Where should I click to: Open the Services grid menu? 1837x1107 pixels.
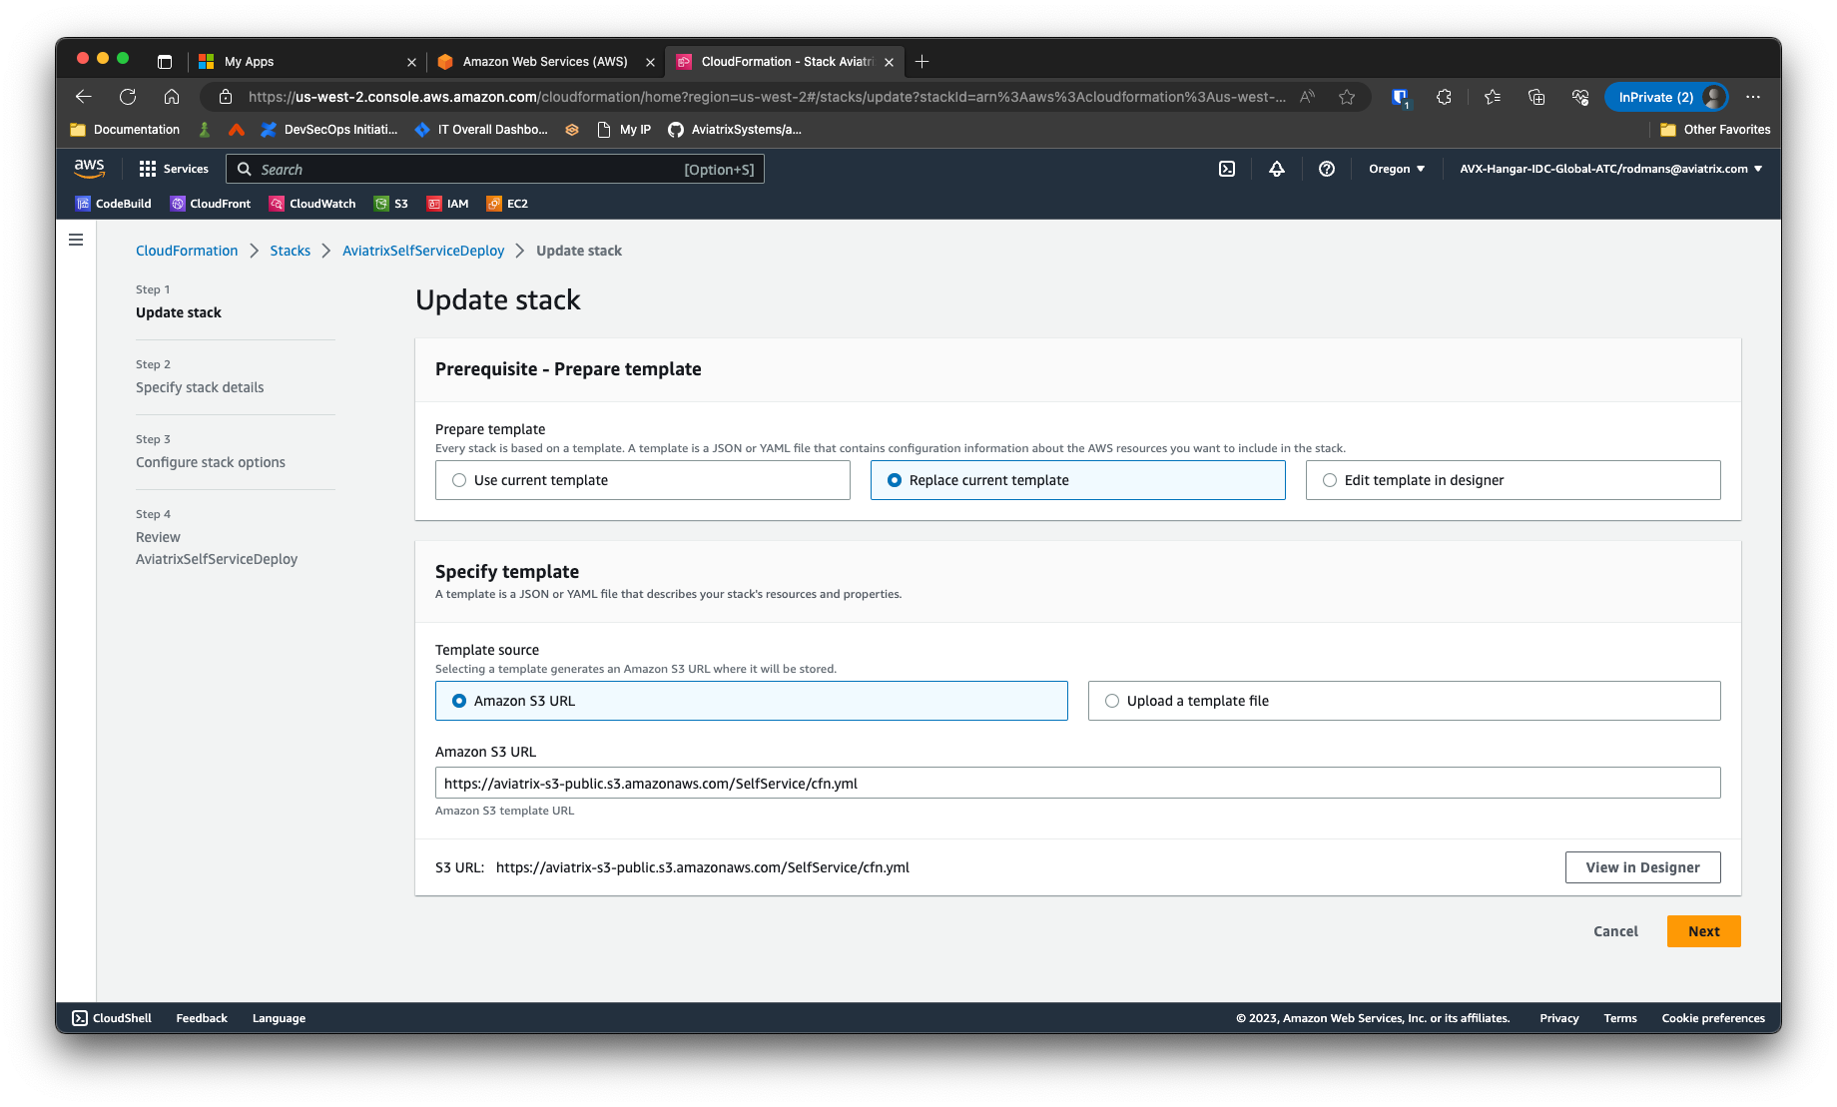click(174, 169)
